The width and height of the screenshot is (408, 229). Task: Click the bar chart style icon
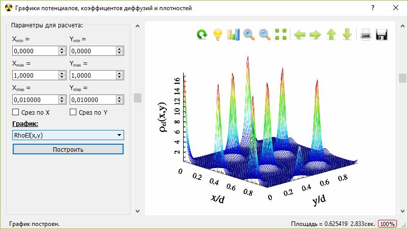tap(233, 35)
